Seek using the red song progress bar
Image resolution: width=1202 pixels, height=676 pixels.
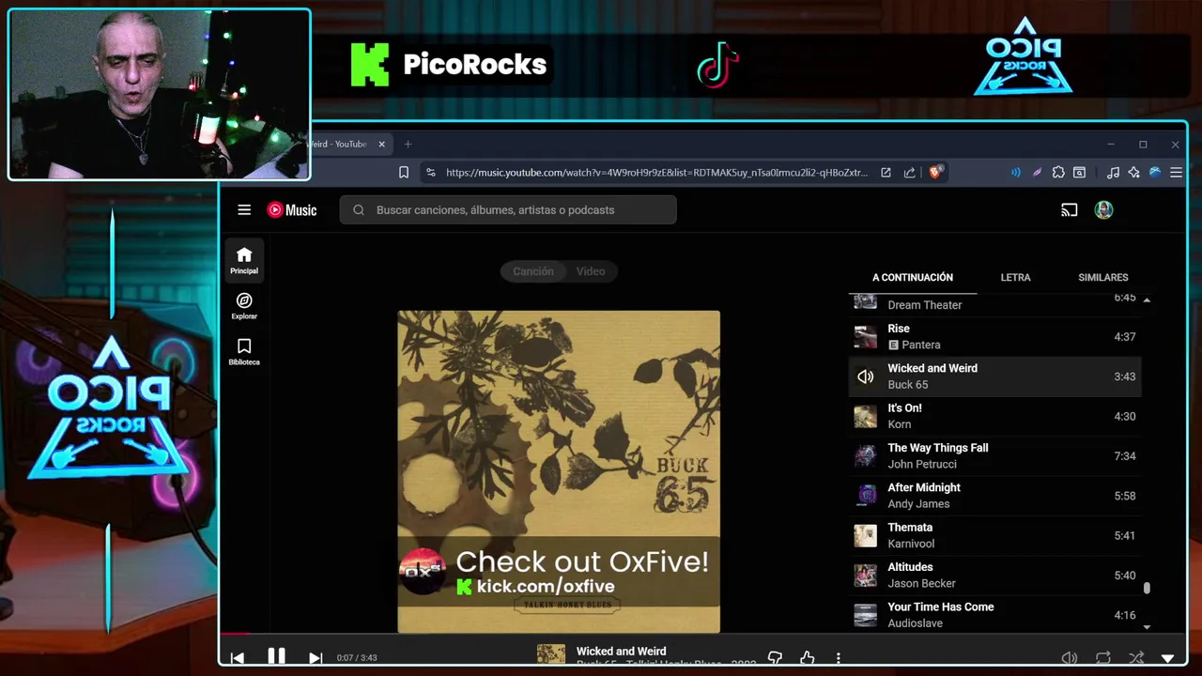click(x=235, y=634)
